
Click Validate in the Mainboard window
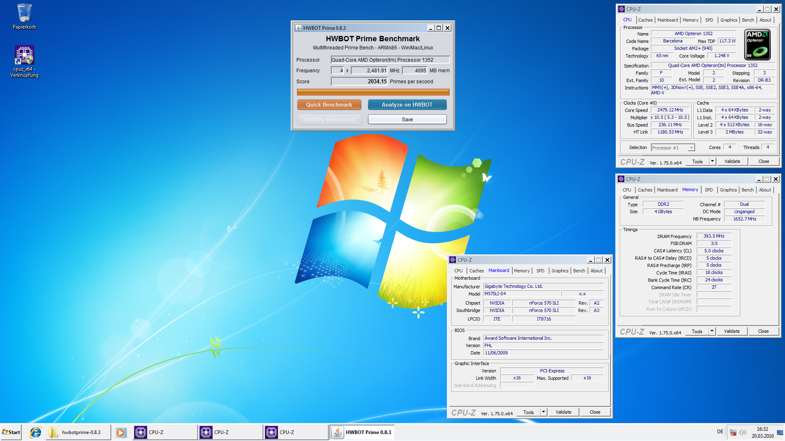pos(563,412)
